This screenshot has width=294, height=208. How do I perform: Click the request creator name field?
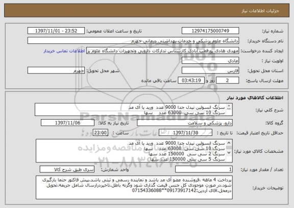[x=162, y=51]
